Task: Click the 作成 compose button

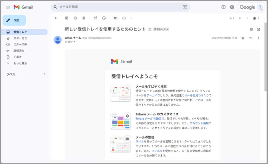Action: click(14, 20)
